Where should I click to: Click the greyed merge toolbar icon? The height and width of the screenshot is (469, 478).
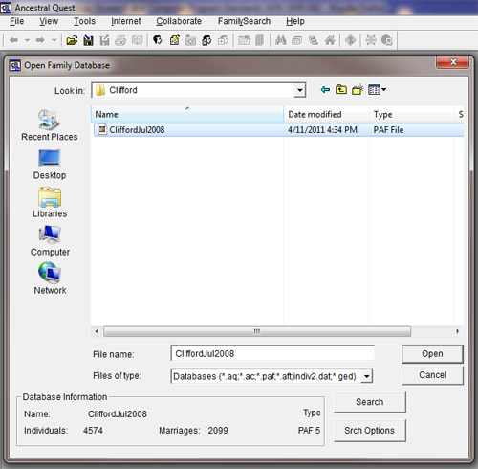[314, 40]
